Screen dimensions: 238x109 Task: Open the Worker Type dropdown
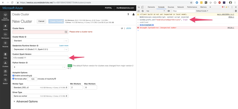[x=40, y=88]
